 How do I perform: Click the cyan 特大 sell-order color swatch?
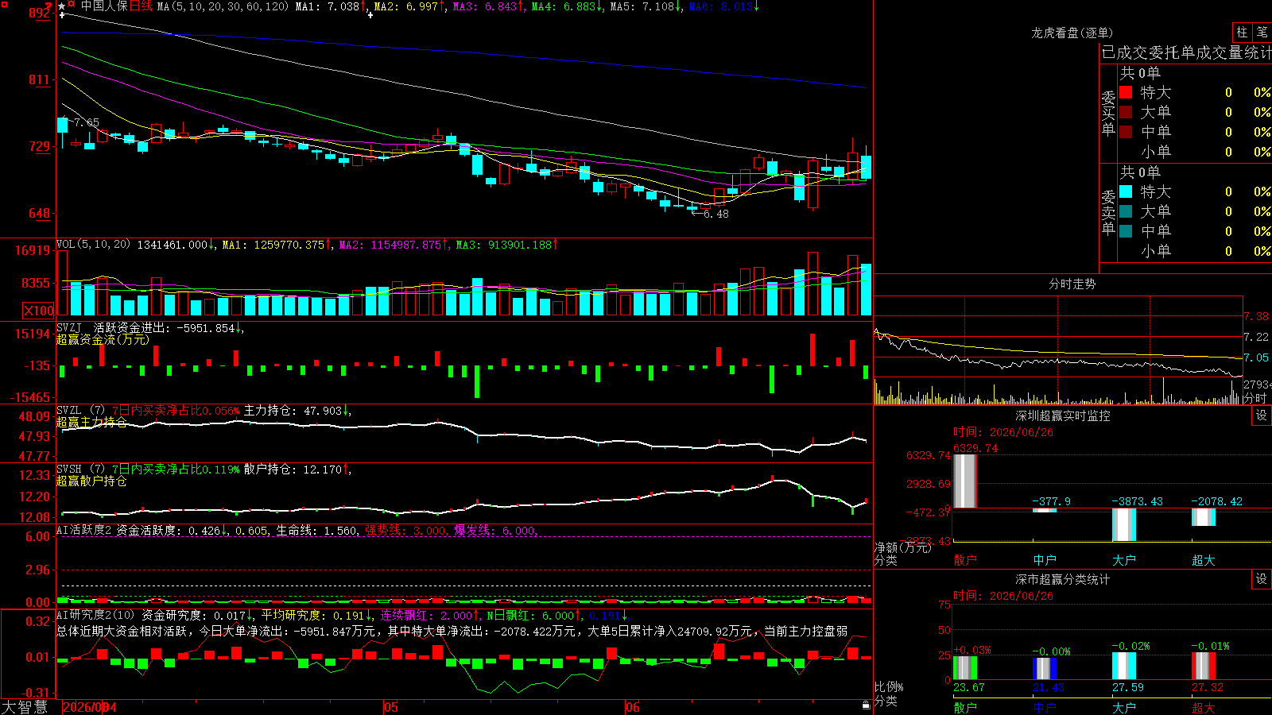(1126, 191)
